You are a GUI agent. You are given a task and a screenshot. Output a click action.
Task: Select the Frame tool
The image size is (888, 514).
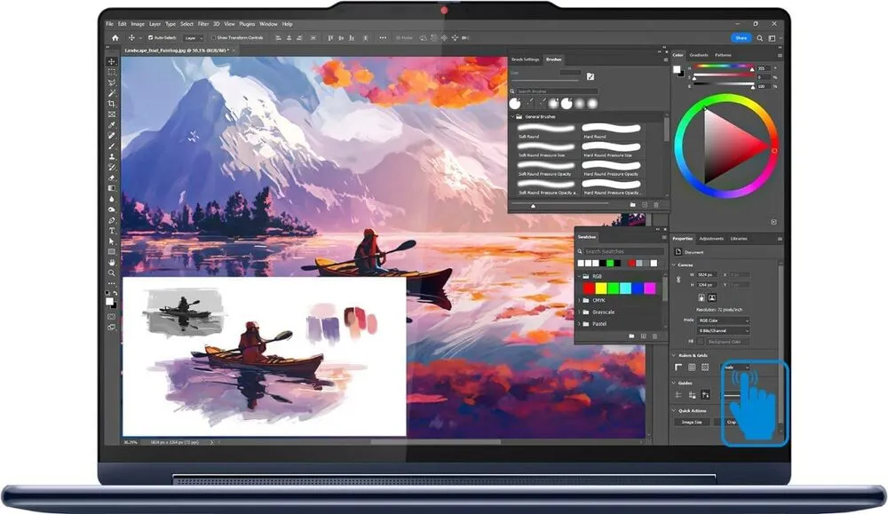click(x=112, y=115)
